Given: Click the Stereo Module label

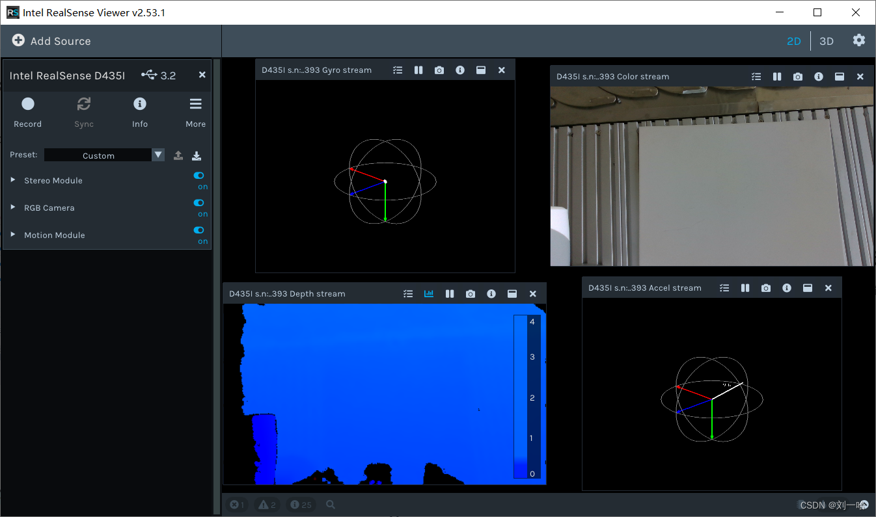Looking at the screenshot, I should (x=53, y=180).
